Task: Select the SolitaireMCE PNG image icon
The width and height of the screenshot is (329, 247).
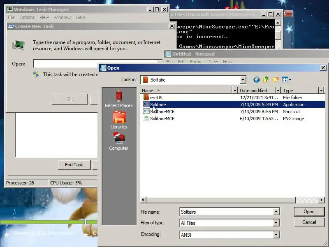Action: click(x=146, y=119)
